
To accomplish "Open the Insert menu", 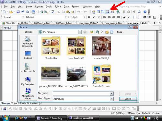I will tap(29, 7).
